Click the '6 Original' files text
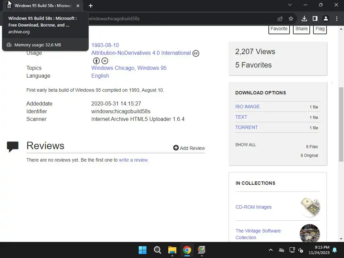Image resolution: width=344 pixels, height=258 pixels. pyautogui.click(x=309, y=156)
